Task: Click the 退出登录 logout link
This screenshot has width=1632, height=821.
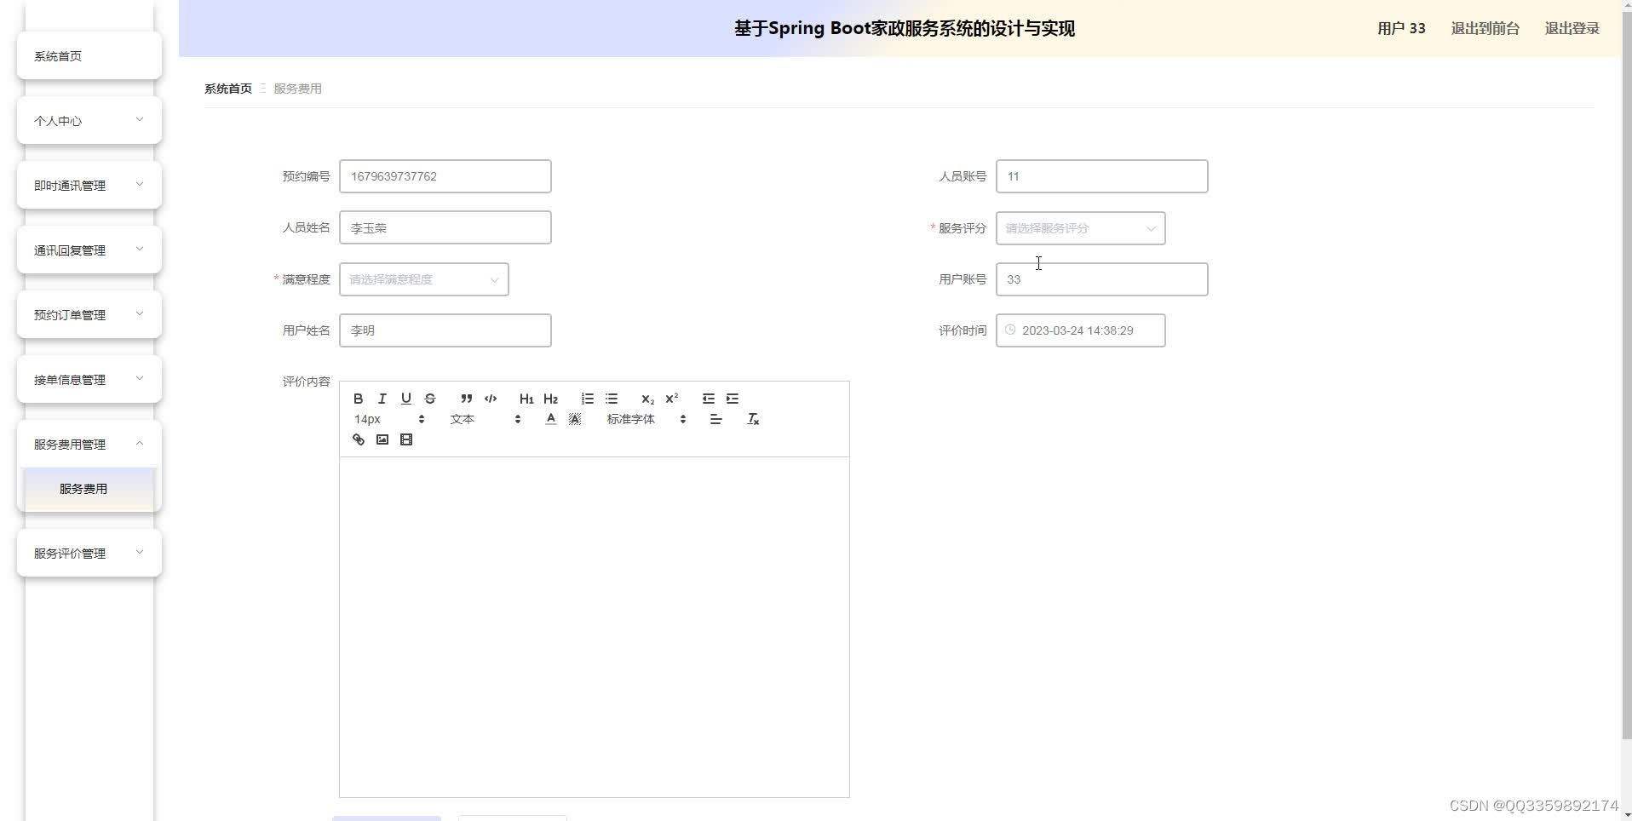Action: [x=1572, y=28]
